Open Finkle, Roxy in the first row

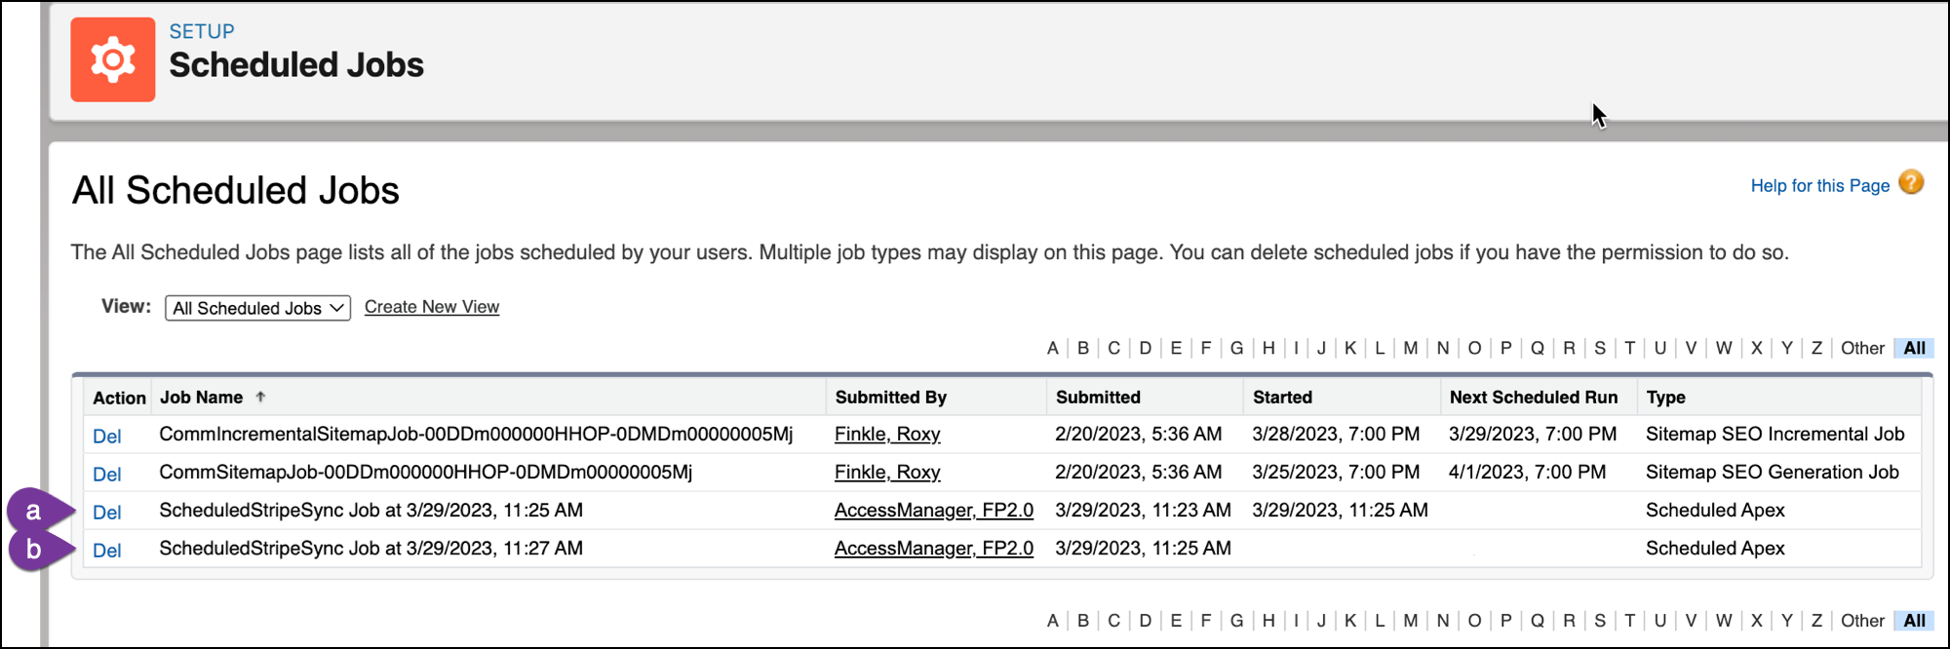(x=886, y=435)
